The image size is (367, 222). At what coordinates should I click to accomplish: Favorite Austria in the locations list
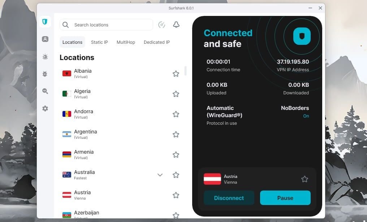pos(176,195)
